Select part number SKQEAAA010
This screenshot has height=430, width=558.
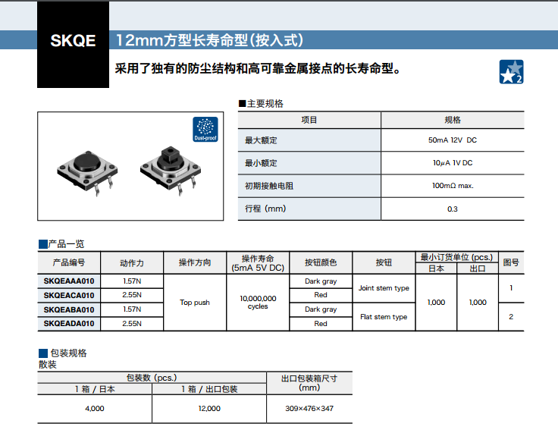(69, 281)
